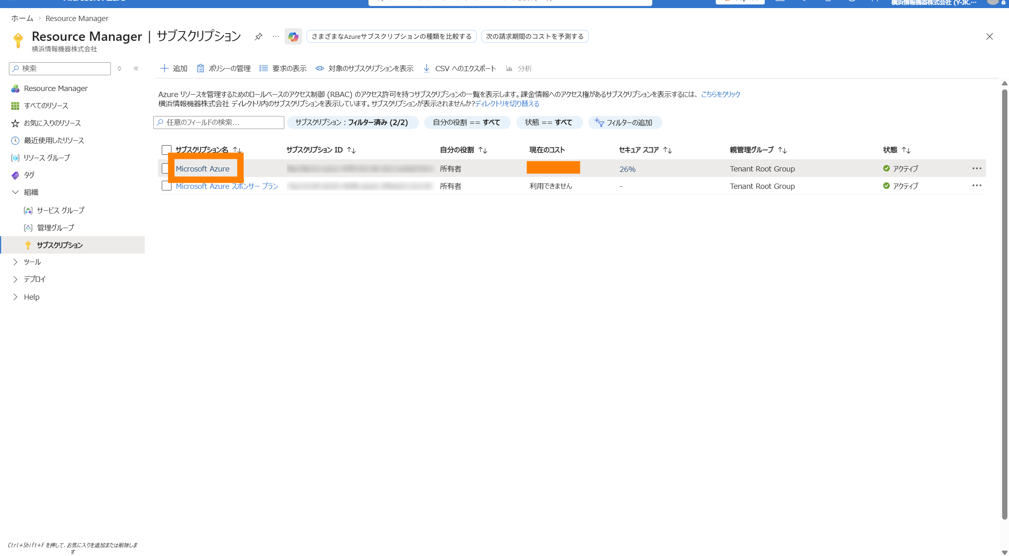Screen dimensions: 1009x556
Task: Expand the デプロイ section
Action: (15, 279)
